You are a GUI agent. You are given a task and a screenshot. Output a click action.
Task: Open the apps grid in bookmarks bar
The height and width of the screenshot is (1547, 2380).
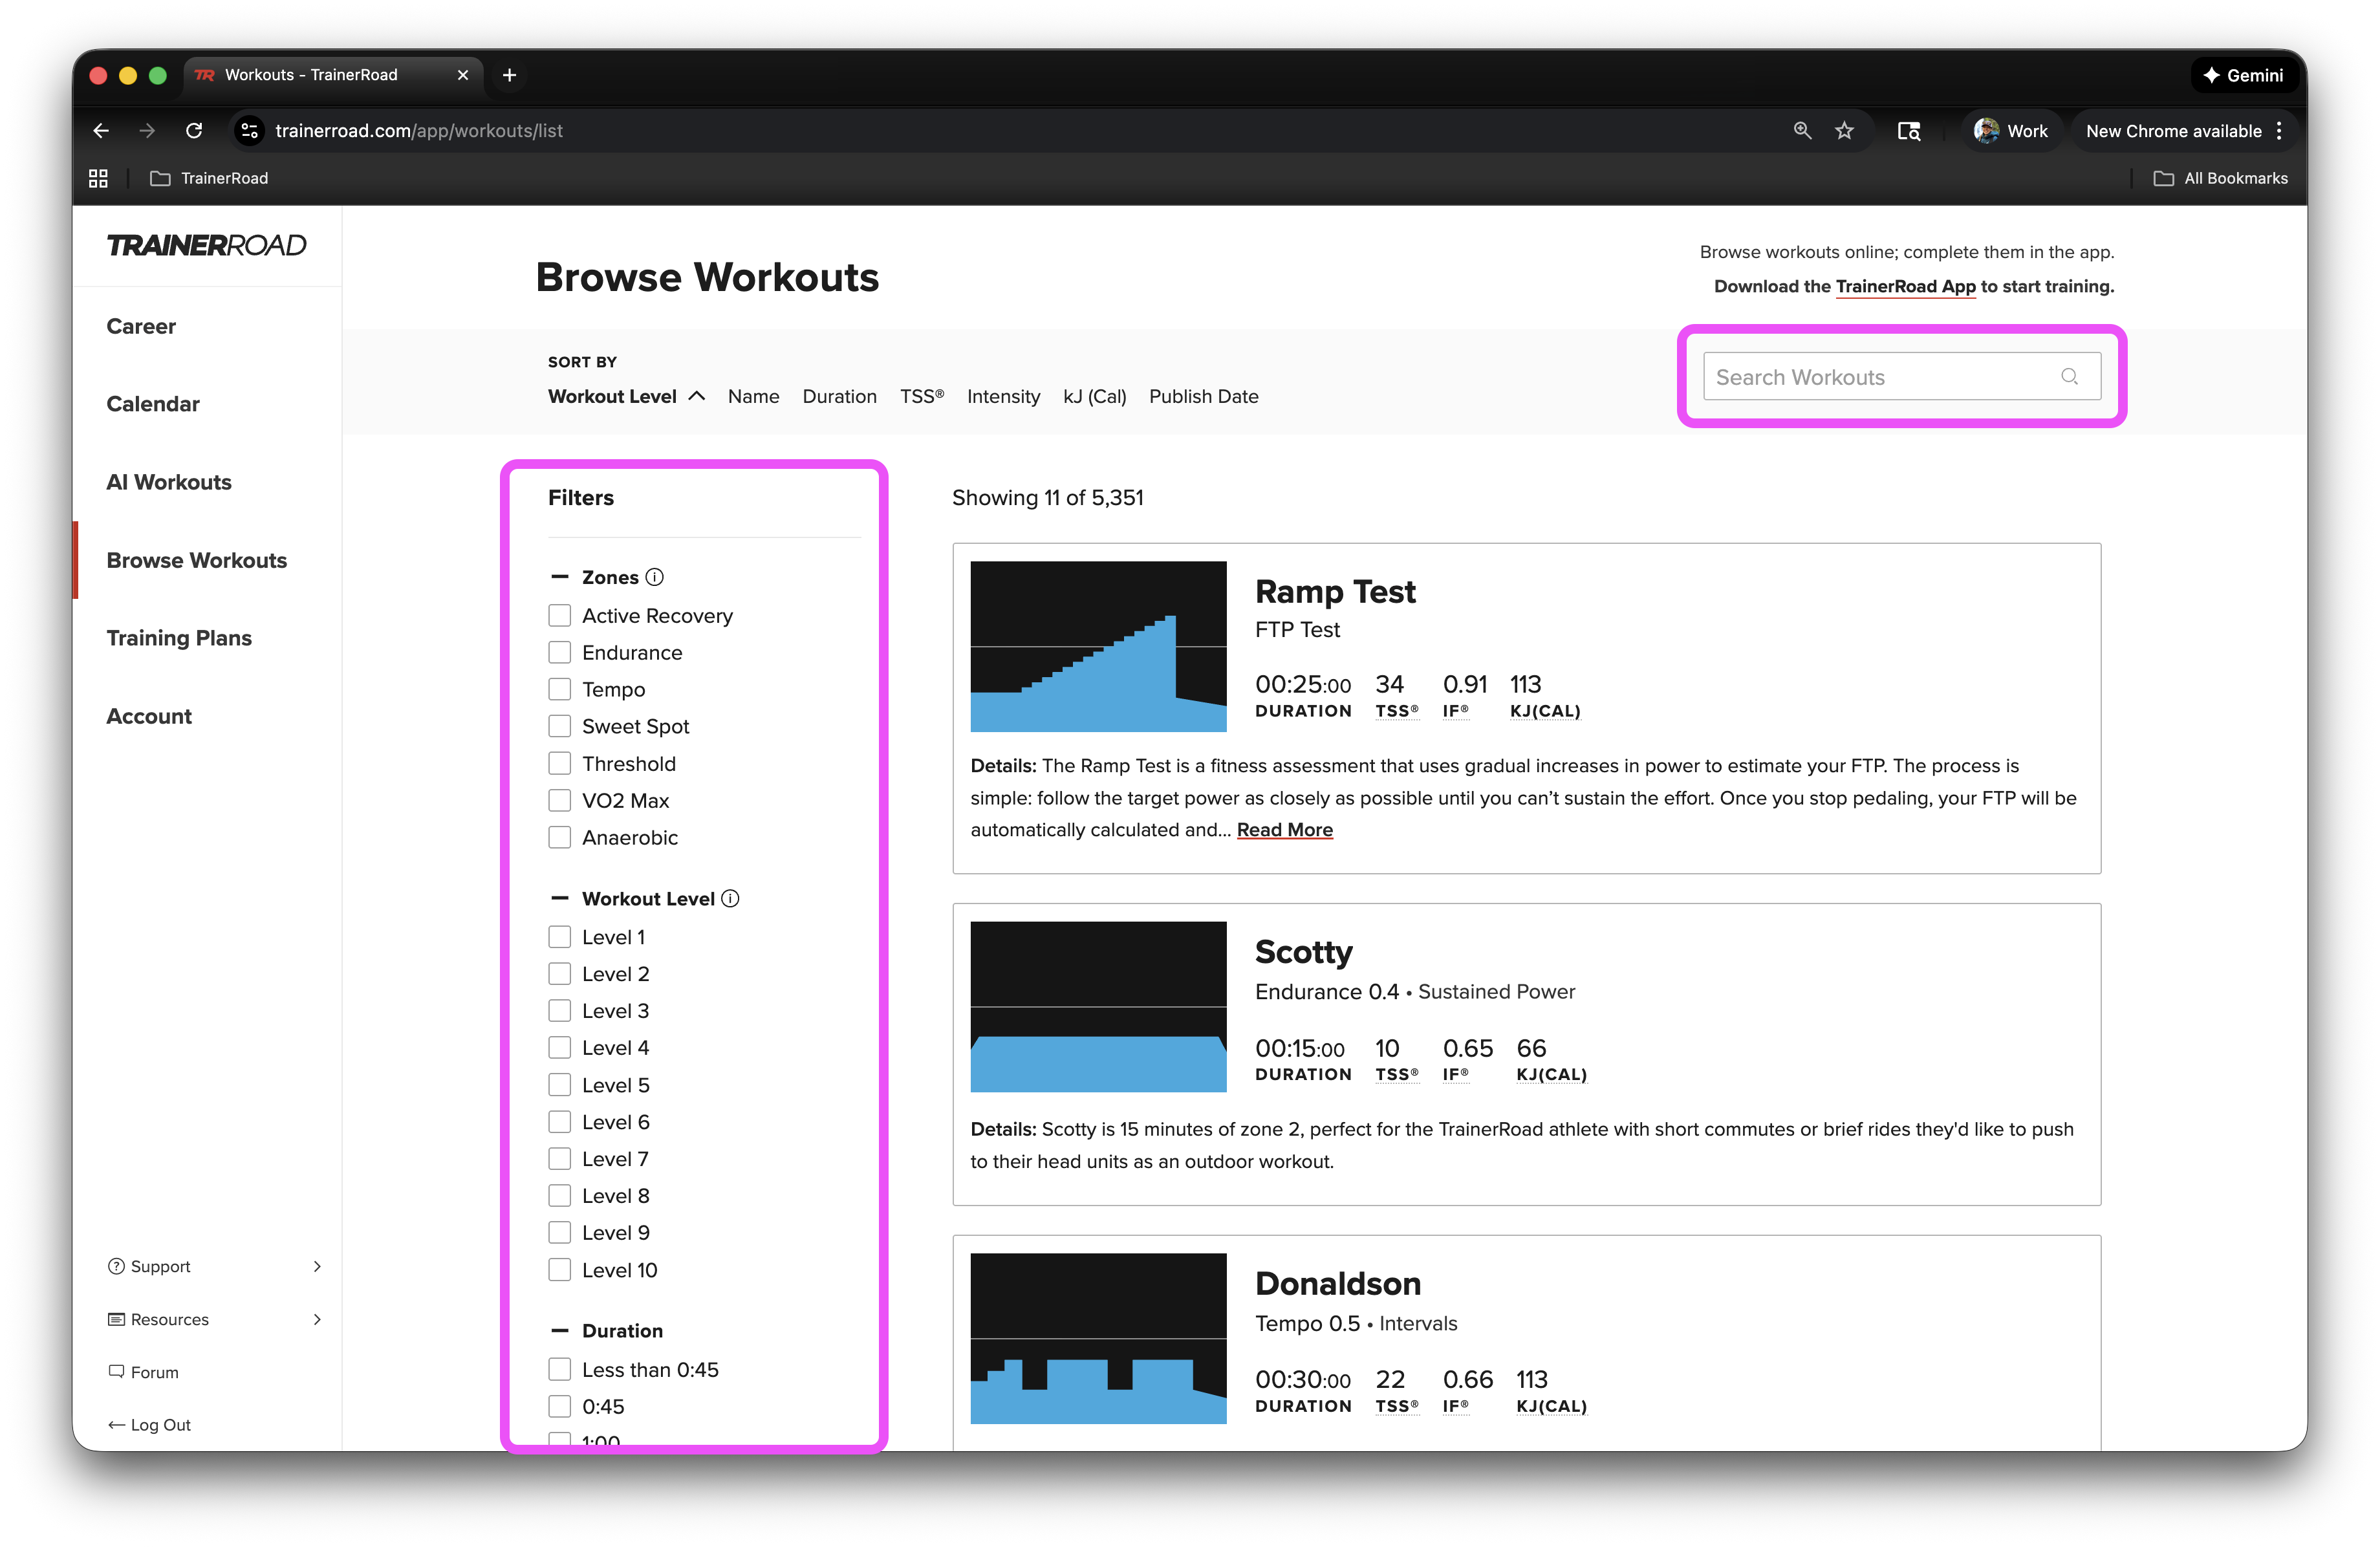pyautogui.click(x=98, y=178)
